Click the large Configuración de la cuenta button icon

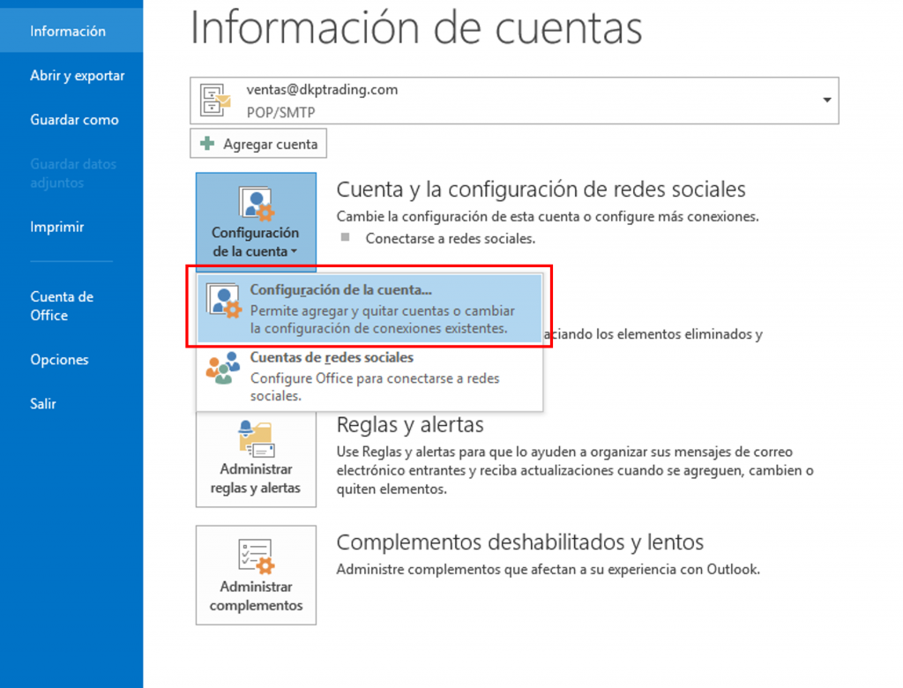click(256, 204)
